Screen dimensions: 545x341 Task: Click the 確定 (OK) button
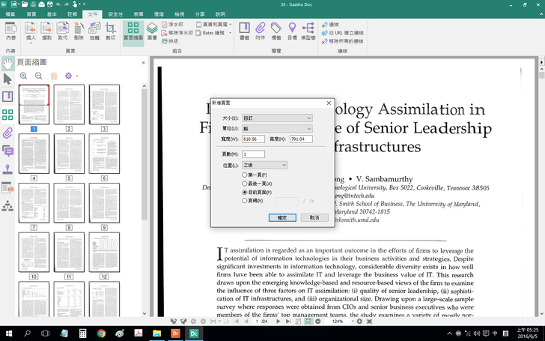coord(281,217)
